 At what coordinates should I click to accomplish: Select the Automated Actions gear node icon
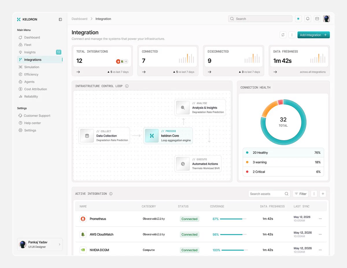point(183,164)
